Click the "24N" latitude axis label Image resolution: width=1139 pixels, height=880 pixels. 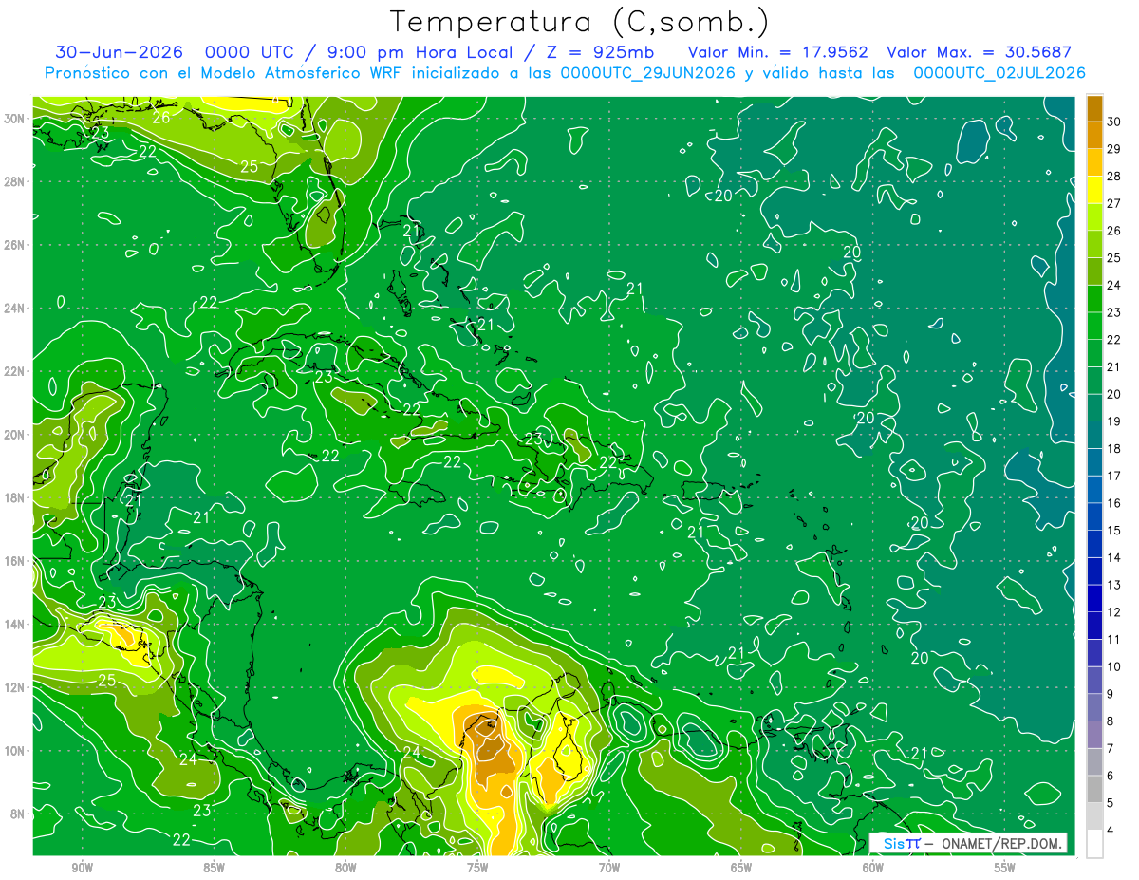click(15, 309)
